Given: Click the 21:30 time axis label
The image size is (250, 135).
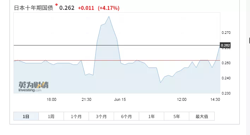Looking at the screenshot, I should [x=87, y=99].
